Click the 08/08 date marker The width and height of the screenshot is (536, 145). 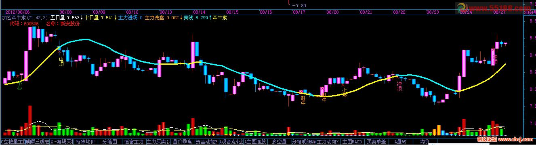[x=65, y=12]
